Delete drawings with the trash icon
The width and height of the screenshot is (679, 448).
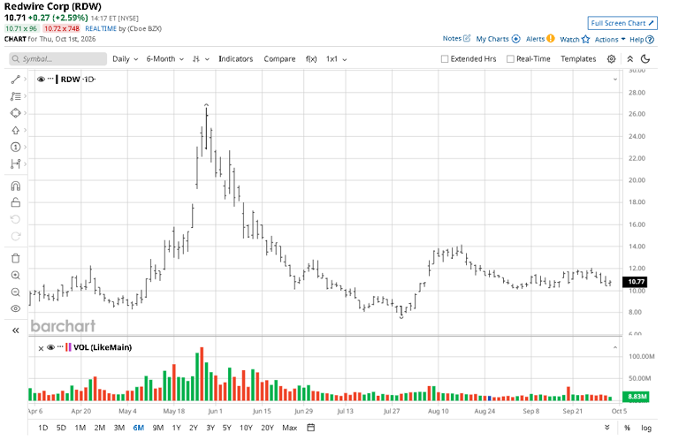16,258
